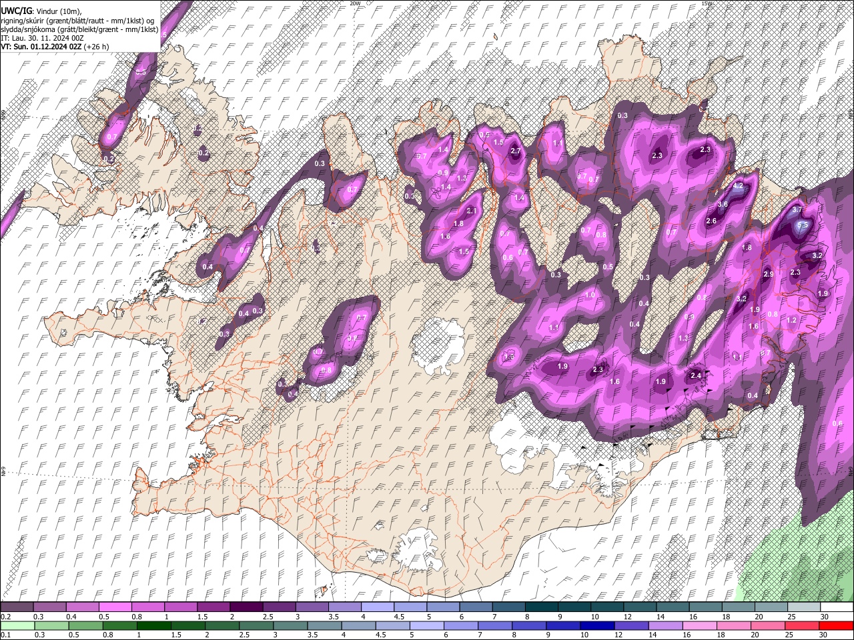The image size is (854, 640).
Task: Click the 5.5 snowfall maximum value
Action: 803,225
